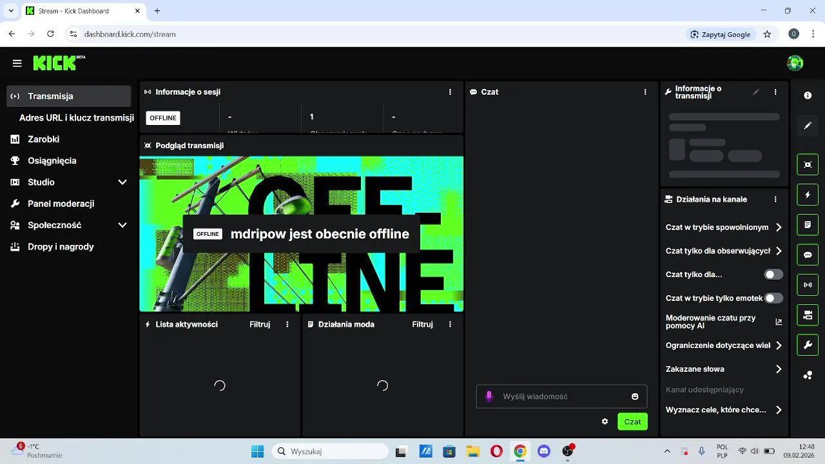Open options menu for Działania moda
The height and width of the screenshot is (464, 825).
(x=450, y=325)
